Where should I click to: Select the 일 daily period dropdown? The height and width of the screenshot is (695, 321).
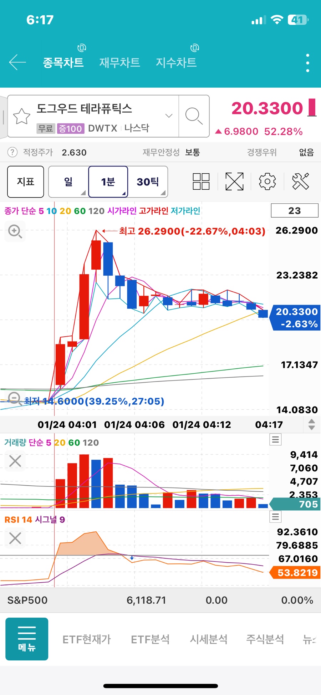pos(68,182)
